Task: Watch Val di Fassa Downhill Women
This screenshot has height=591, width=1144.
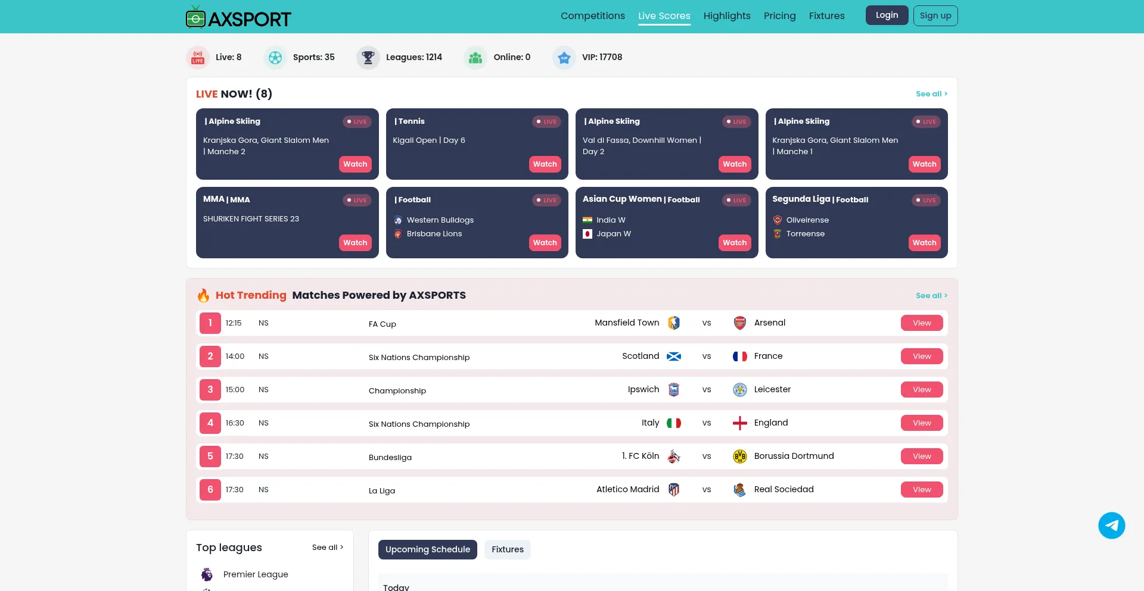Action: click(x=735, y=164)
